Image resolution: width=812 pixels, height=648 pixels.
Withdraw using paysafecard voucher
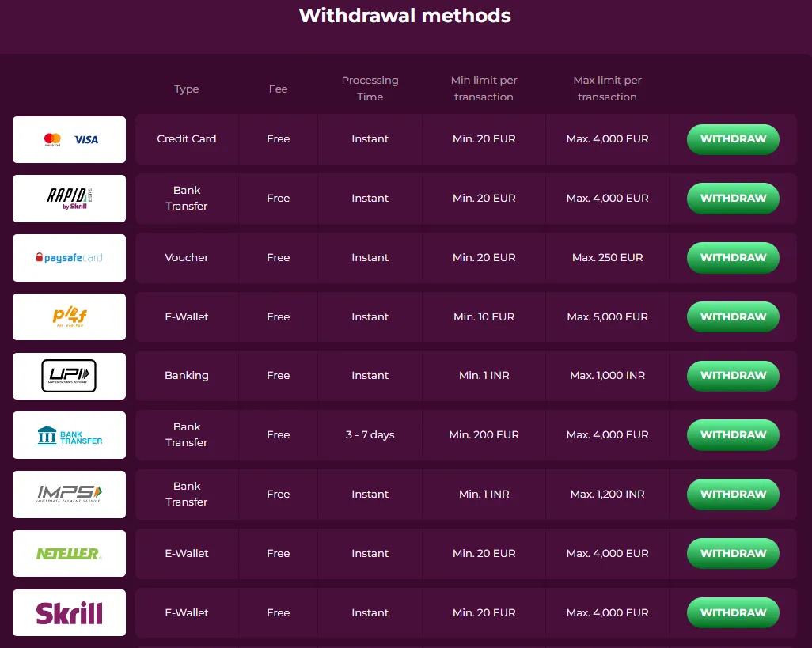(733, 258)
